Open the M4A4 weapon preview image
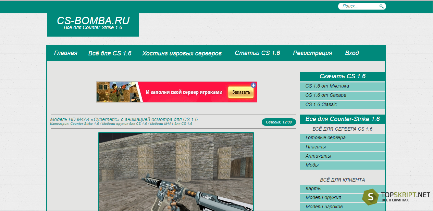433x211 pixels. 176,171
